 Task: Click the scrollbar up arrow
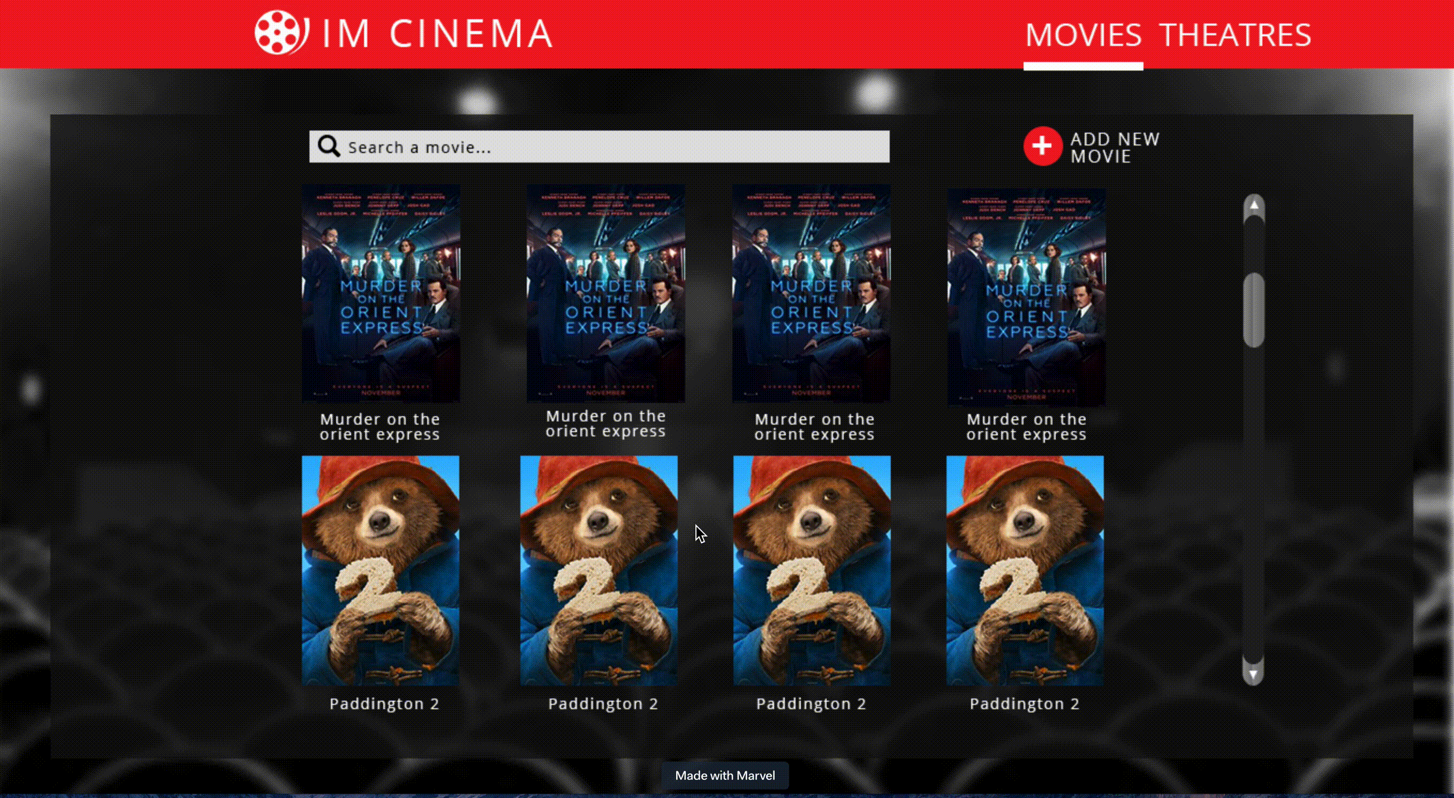pos(1254,205)
